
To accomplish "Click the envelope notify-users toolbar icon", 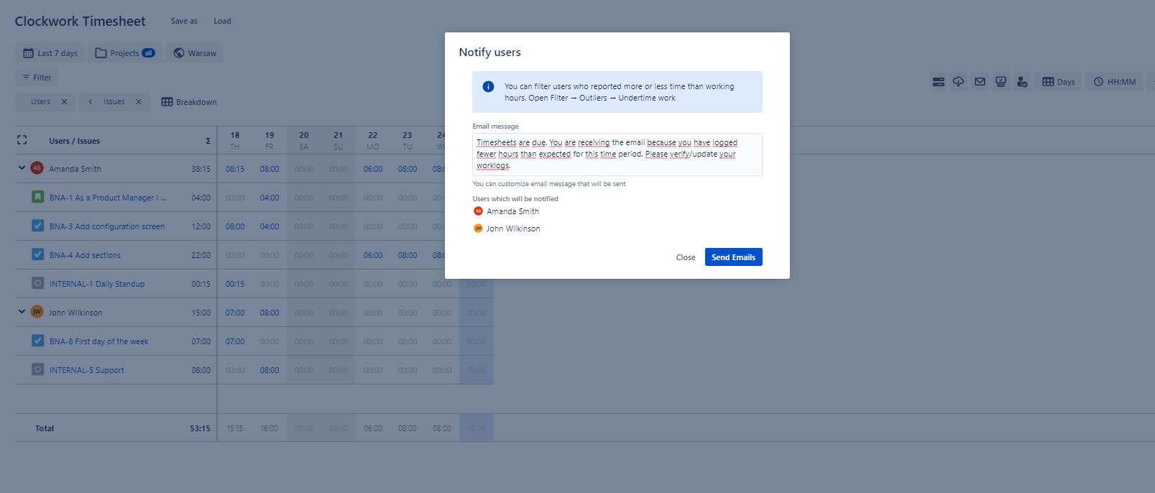I will pyautogui.click(x=980, y=82).
